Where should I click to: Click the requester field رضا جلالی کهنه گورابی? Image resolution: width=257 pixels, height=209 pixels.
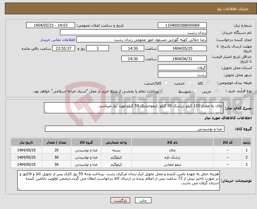click(x=142, y=40)
